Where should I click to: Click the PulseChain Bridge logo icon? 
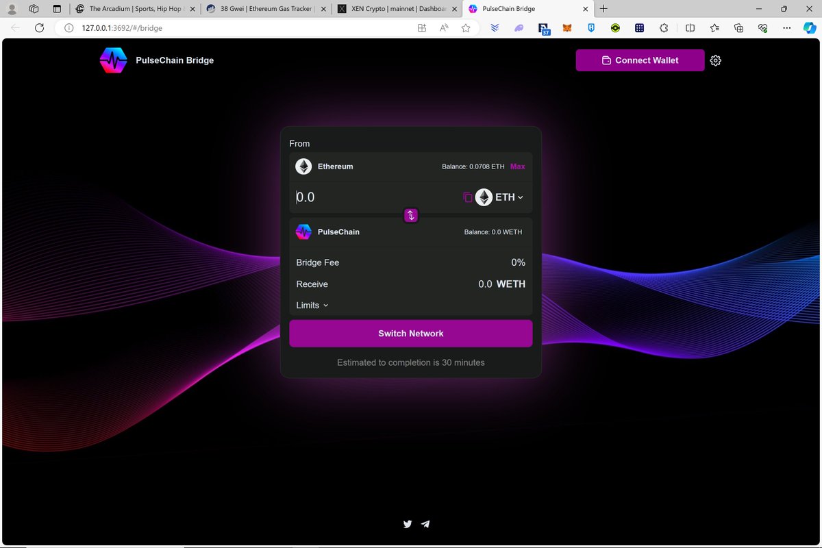(x=113, y=60)
